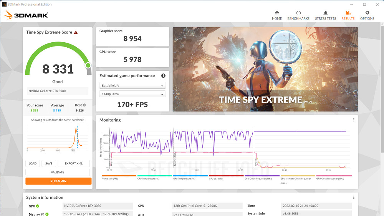This screenshot has width=384, height=216.
Task: Maximize the 3DMark window
Action: [364, 4]
